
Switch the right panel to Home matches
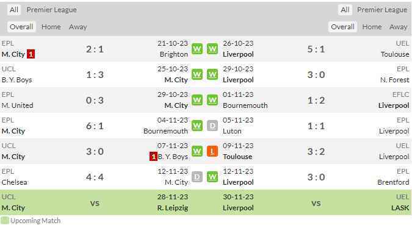372,27
